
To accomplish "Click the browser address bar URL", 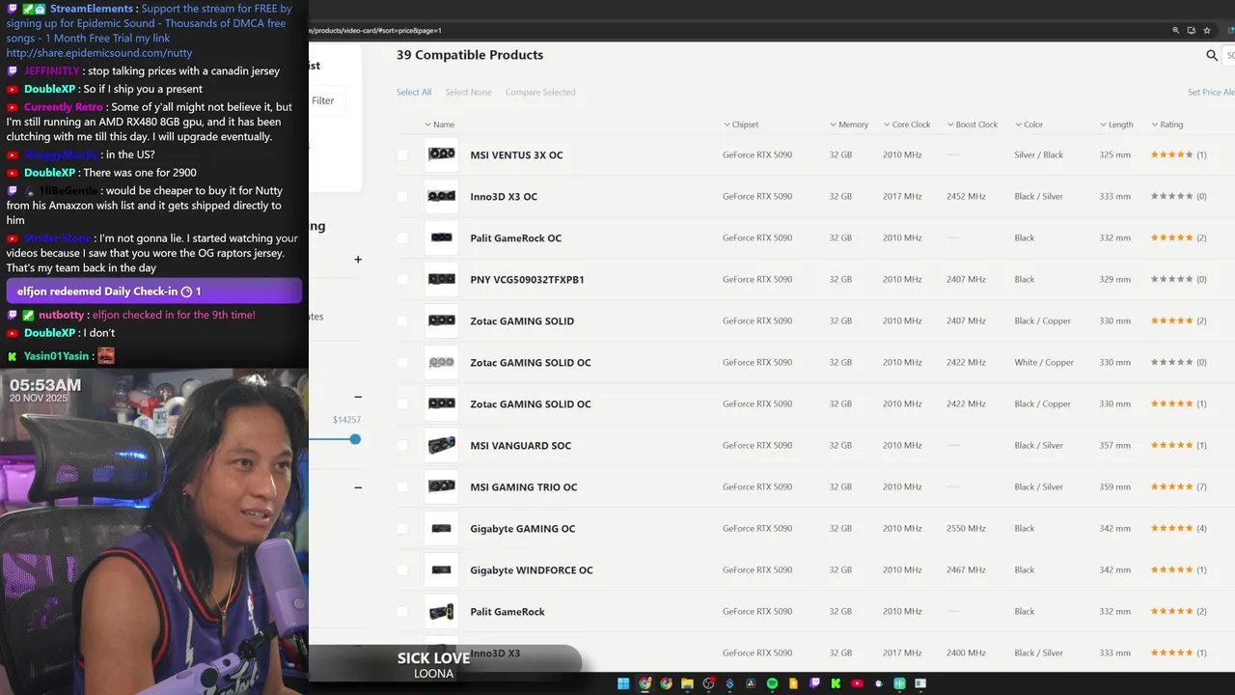I will 375,30.
